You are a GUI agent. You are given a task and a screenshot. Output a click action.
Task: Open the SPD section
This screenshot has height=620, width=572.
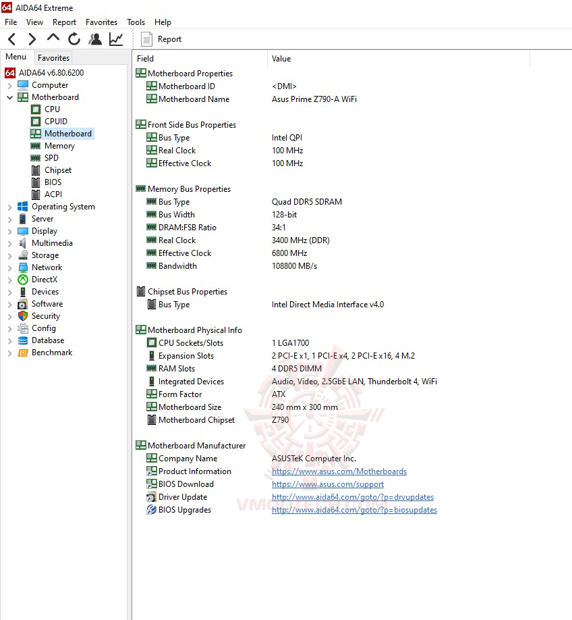(x=50, y=157)
